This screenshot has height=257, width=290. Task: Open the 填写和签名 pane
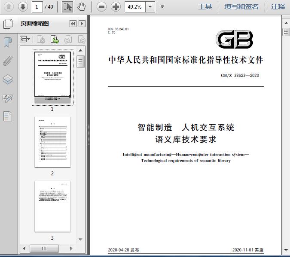(241, 6)
